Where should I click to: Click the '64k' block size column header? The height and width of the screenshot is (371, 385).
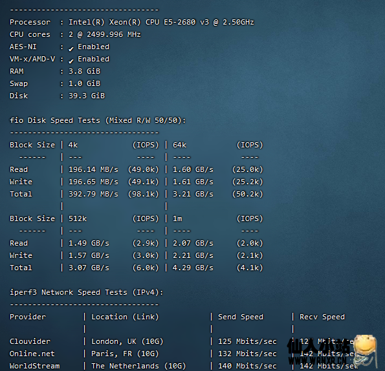[179, 145]
